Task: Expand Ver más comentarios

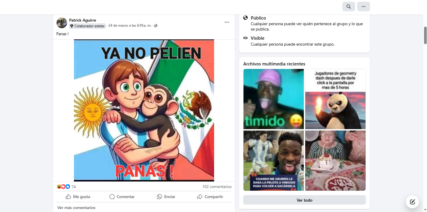Action: [76, 208]
